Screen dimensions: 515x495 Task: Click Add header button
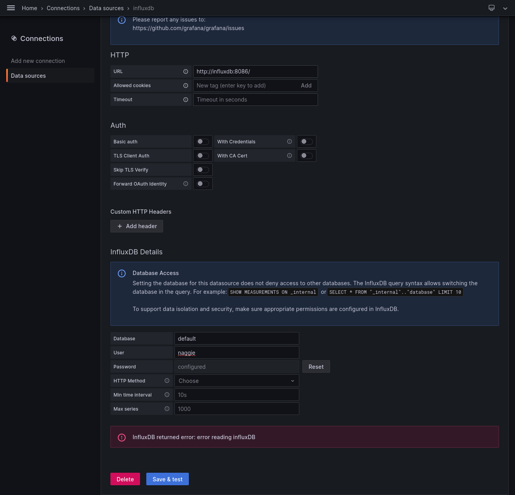pyautogui.click(x=137, y=226)
